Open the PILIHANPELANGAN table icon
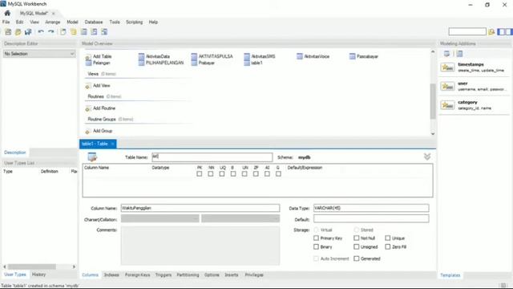Screen dimensions: 513x289 141,63
